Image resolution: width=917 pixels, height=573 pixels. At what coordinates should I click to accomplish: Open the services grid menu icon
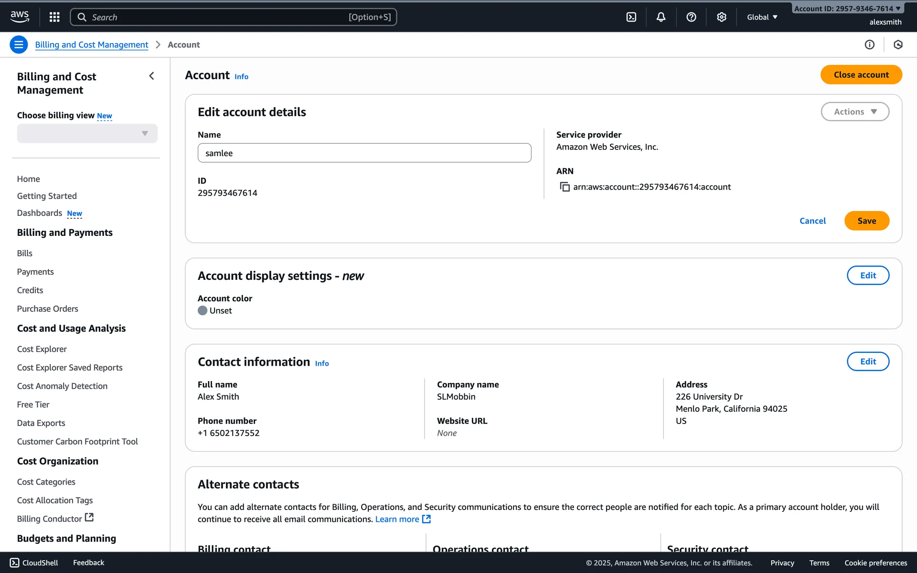click(54, 17)
